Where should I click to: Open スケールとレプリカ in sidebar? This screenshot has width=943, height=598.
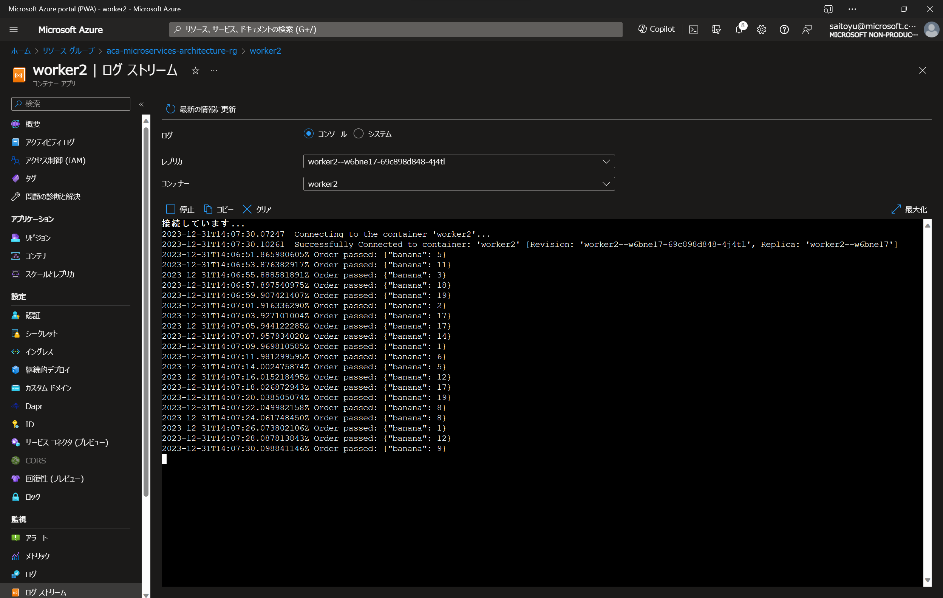point(50,274)
